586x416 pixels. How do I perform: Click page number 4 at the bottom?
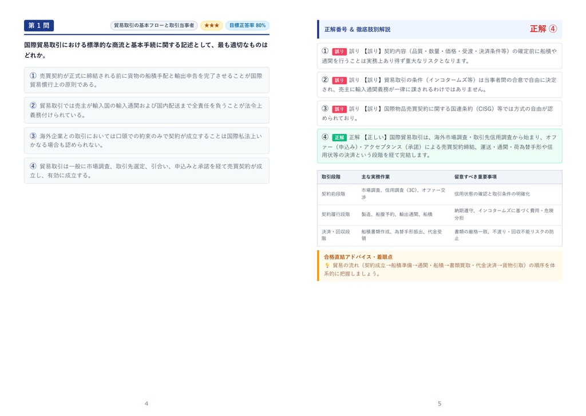click(146, 403)
